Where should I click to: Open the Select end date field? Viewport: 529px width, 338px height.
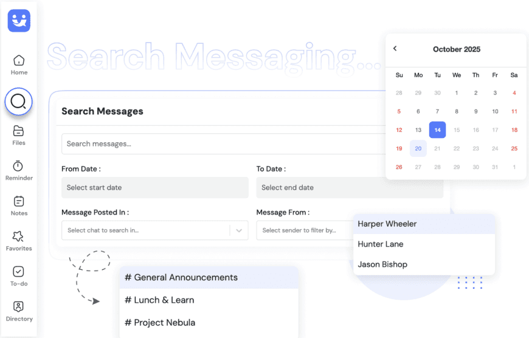[x=350, y=188]
